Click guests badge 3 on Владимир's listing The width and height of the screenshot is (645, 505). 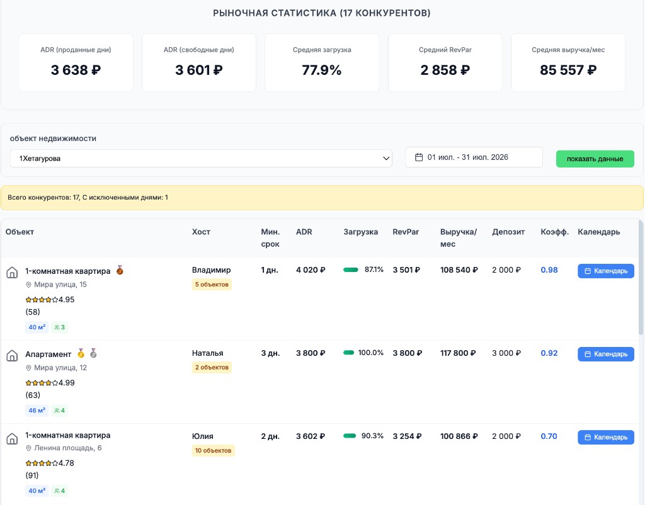click(60, 327)
